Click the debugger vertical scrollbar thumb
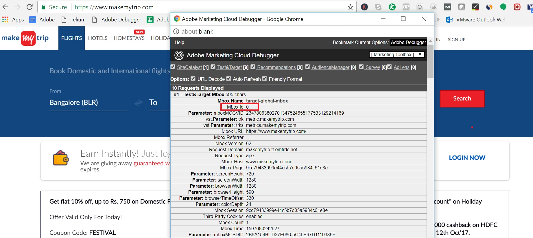The width and height of the screenshot is (533, 238). tap(430, 61)
